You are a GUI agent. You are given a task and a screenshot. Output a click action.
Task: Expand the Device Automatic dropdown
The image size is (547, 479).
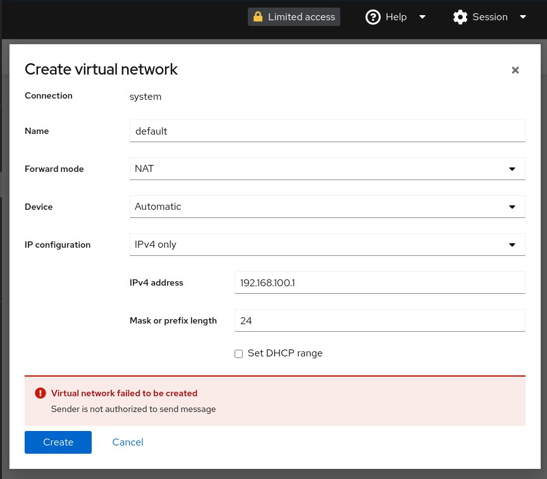(x=327, y=207)
